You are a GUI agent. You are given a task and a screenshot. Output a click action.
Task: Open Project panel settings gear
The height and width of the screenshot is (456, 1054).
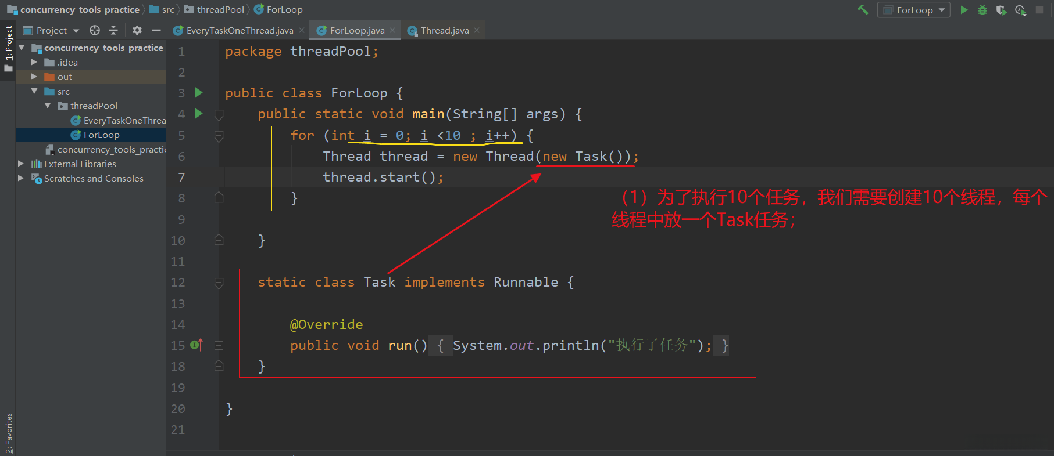[137, 30]
